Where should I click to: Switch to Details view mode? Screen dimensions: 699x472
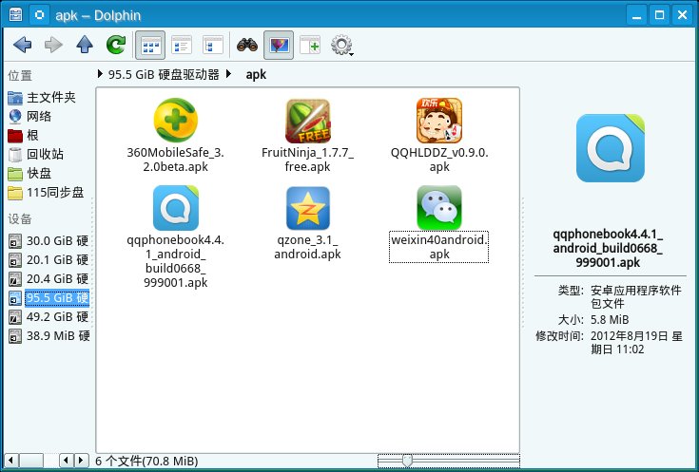(x=213, y=45)
